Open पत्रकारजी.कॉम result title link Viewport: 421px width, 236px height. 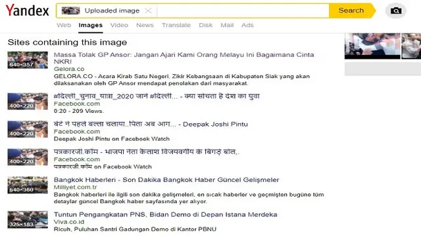(x=147, y=152)
